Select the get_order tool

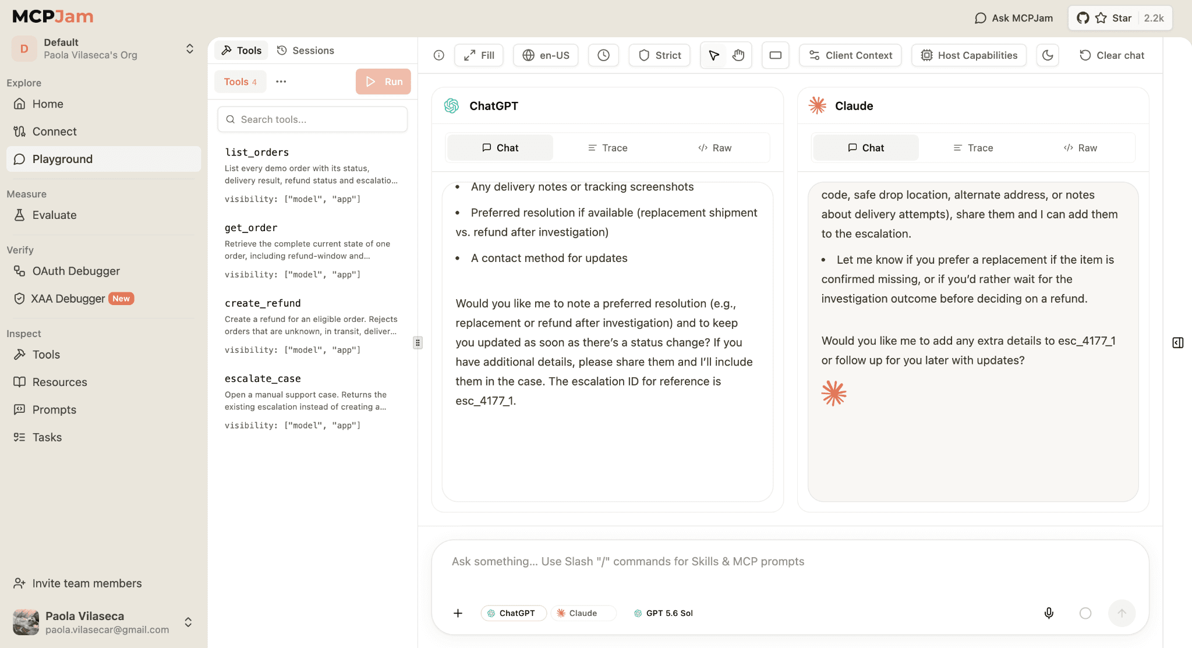point(313,250)
